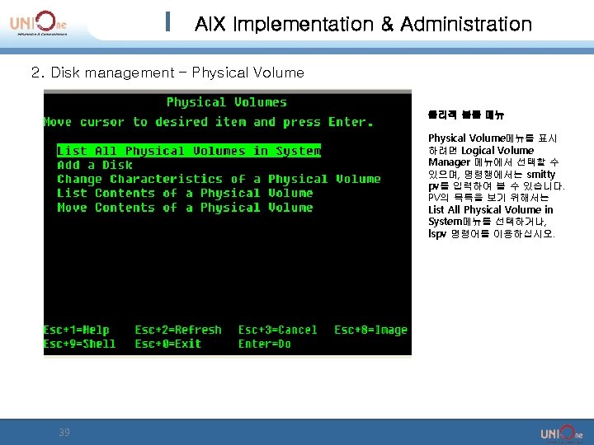Click the UNIOne logo in the header
The width and height of the screenshot is (594, 445).
click(38, 23)
